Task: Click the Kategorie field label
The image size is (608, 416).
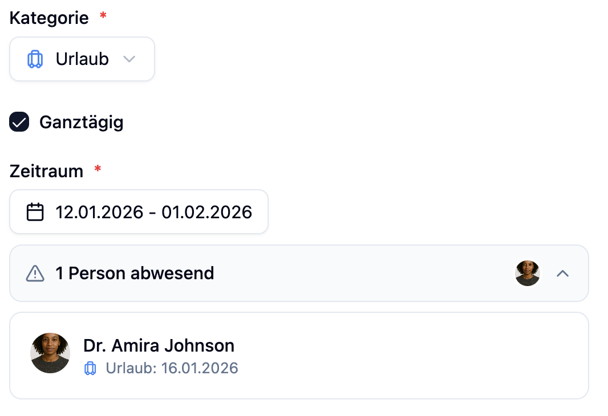Action: (49, 18)
